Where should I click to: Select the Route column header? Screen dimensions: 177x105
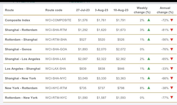9,10
